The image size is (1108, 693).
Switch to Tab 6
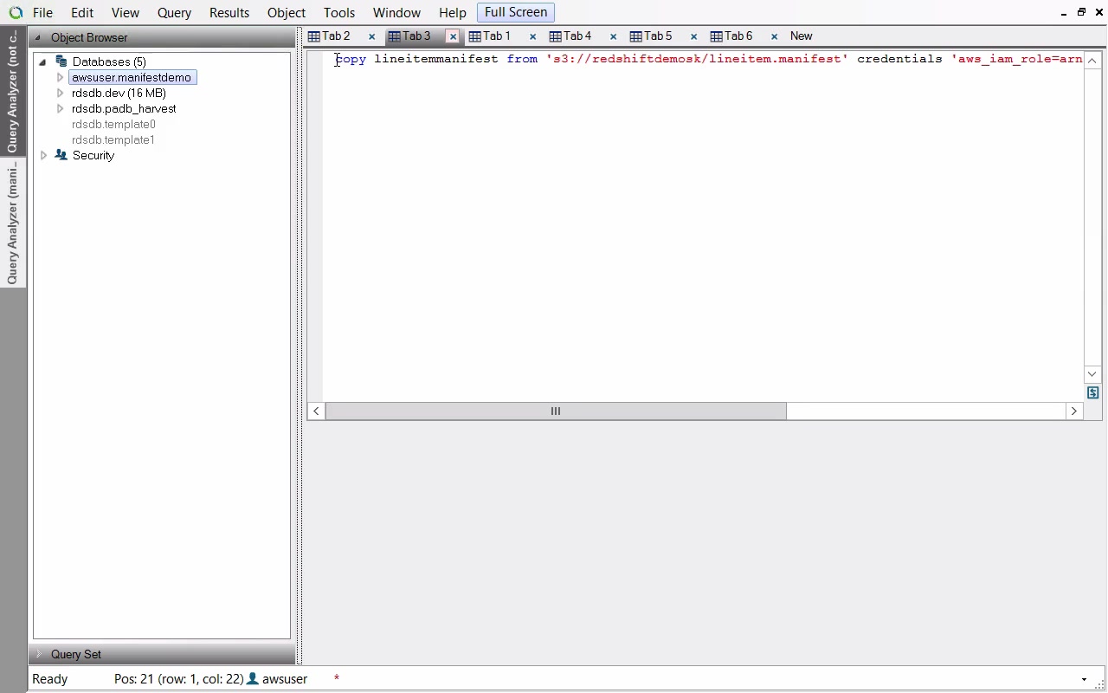738,36
